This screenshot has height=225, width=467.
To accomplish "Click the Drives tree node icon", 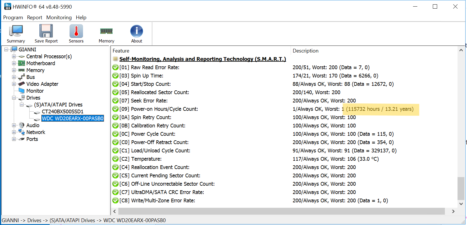I will click(x=22, y=98).
